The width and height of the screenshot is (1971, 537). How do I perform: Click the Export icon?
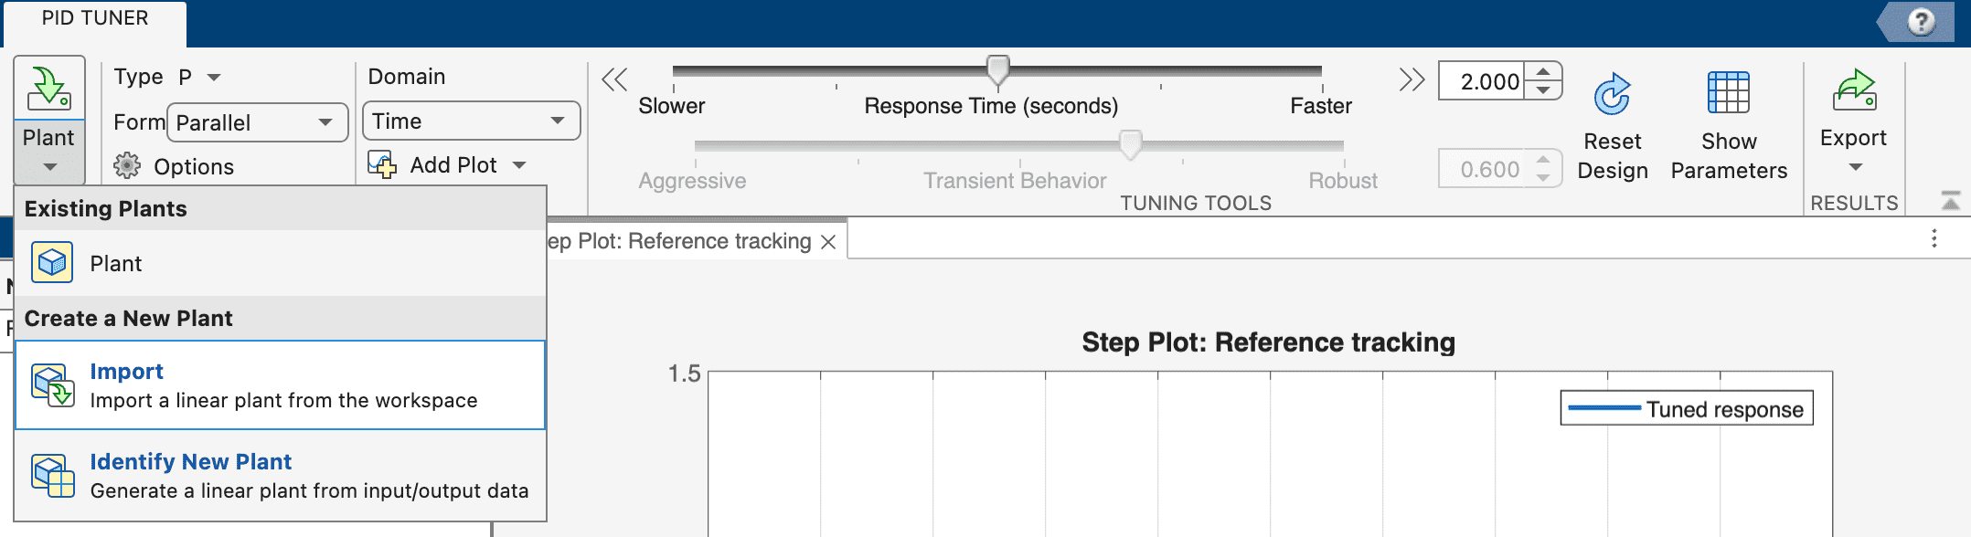coord(1853,90)
